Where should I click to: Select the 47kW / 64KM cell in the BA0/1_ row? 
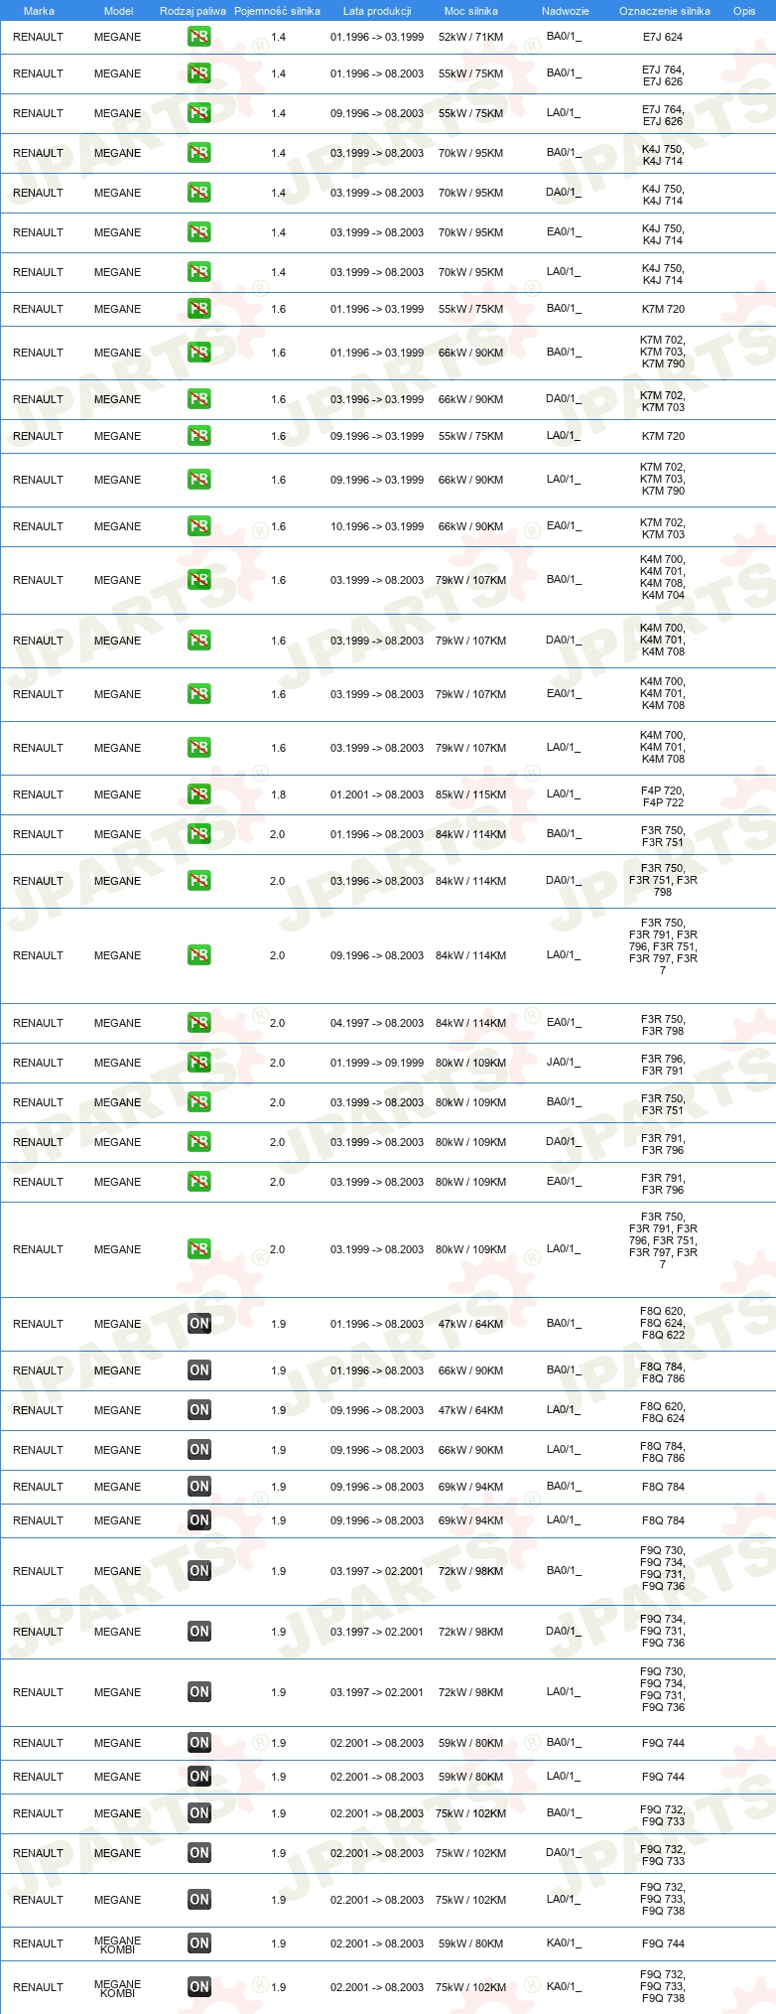coord(471,1324)
